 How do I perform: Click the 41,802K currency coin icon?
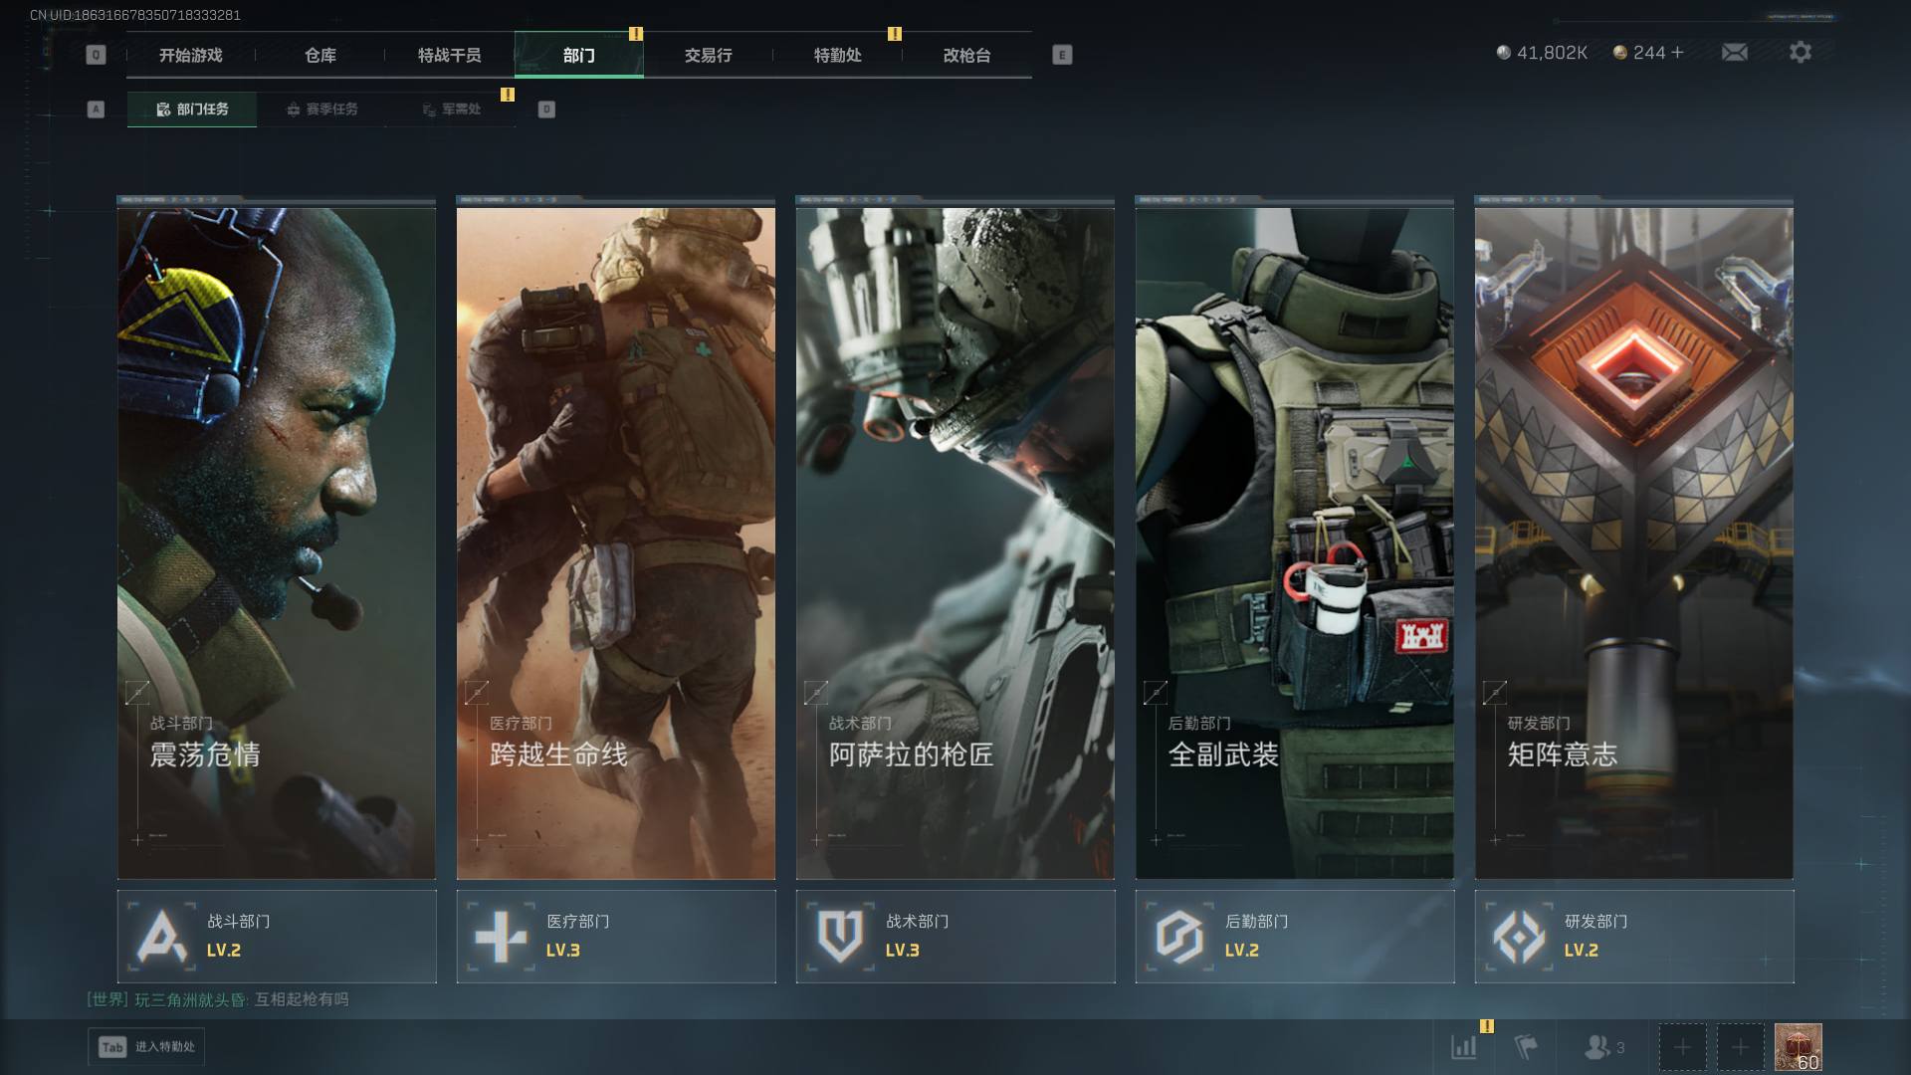[x=1503, y=52]
